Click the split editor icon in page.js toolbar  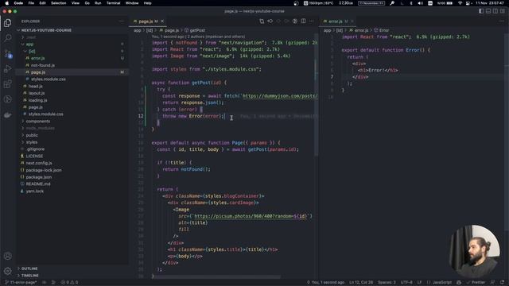tap(303, 21)
